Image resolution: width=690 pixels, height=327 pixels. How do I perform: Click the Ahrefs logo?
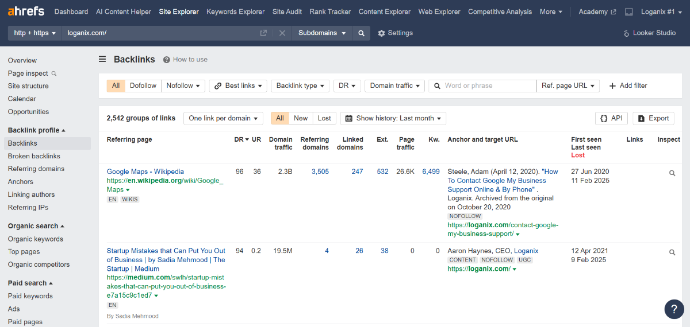pos(26,11)
